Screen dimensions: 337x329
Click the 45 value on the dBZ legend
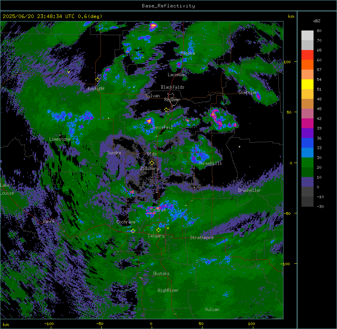(319, 109)
